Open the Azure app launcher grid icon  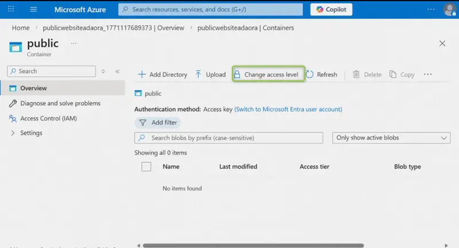point(11,9)
